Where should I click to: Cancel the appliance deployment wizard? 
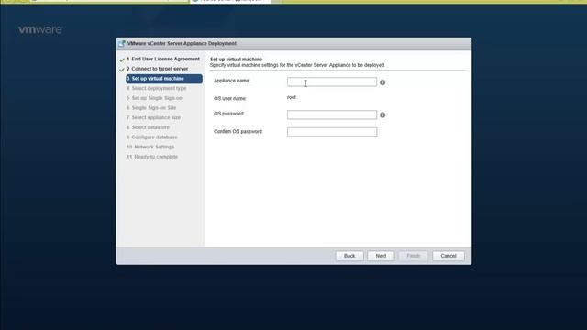click(449, 256)
